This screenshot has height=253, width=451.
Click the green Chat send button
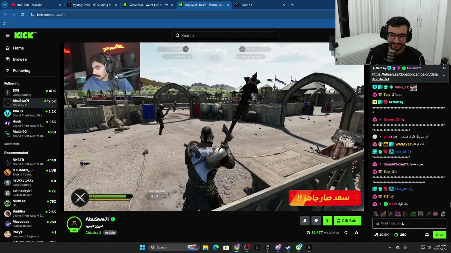point(440,235)
